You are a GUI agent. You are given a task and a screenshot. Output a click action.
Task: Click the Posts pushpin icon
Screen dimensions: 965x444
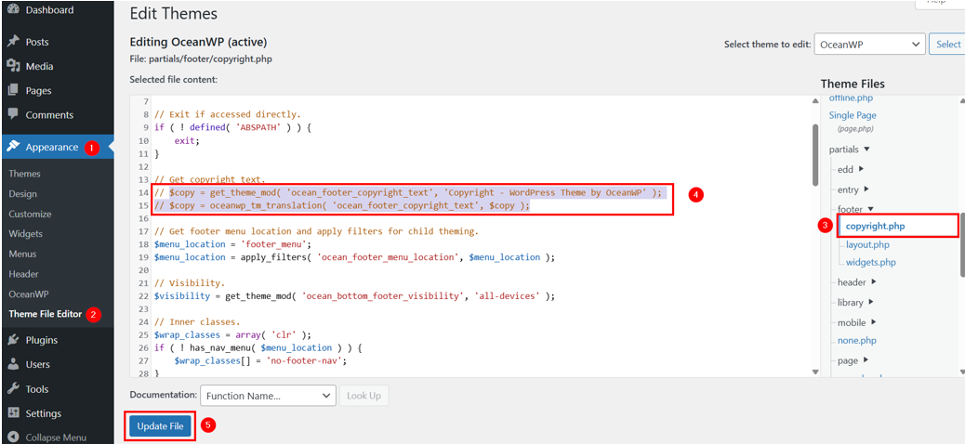pyautogui.click(x=12, y=42)
